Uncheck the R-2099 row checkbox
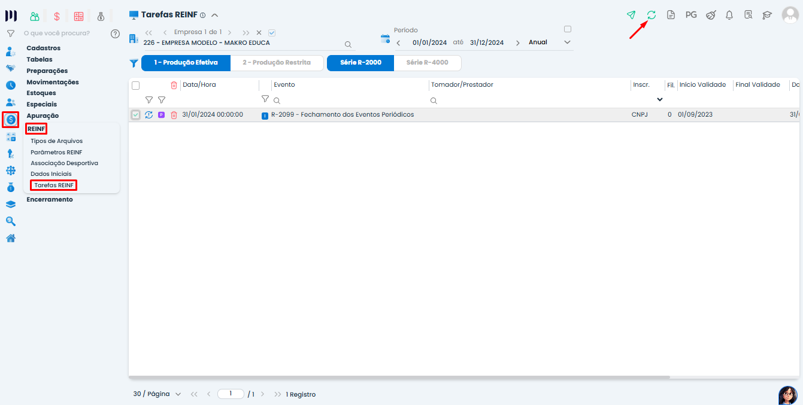Image resolution: width=803 pixels, height=405 pixels. click(135, 115)
